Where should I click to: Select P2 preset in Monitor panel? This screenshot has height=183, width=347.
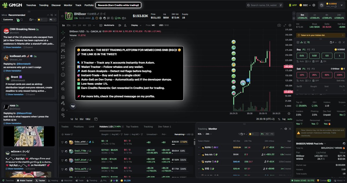tap(267, 134)
